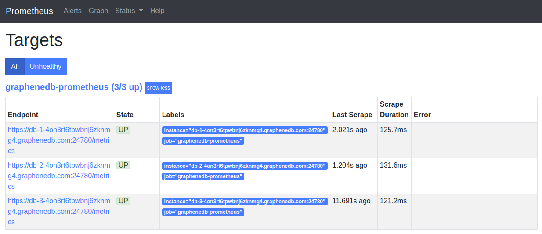Click the db-2 instance label badge
542x234 pixels.
pyautogui.click(x=245, y=166)
